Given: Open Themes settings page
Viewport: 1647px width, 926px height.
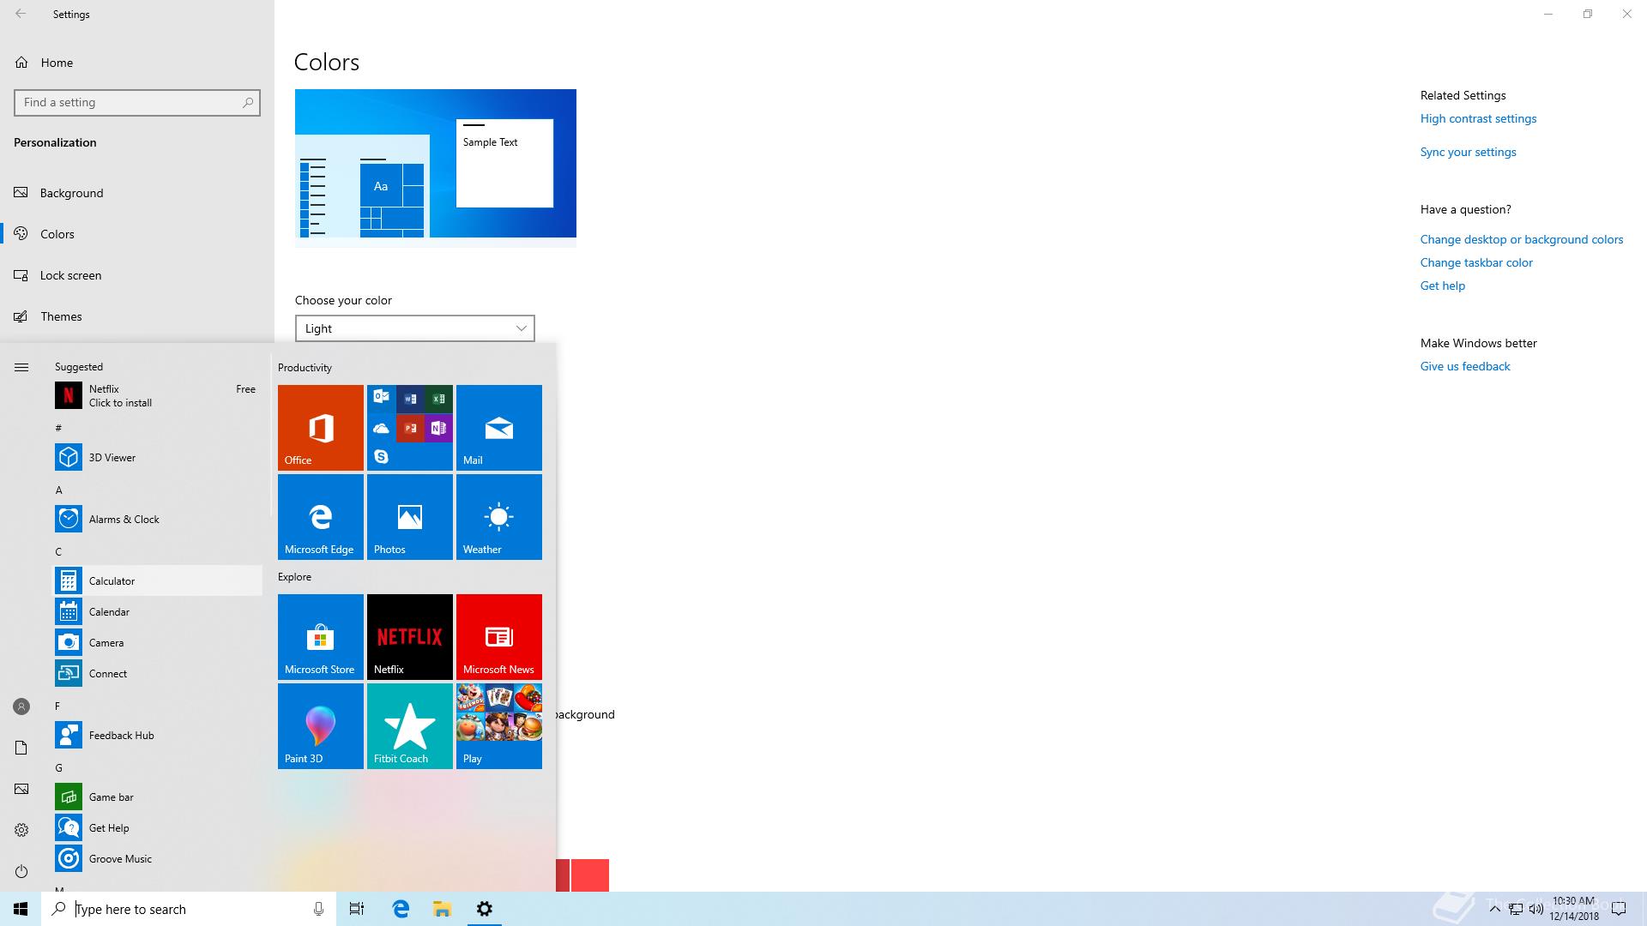Looking at the screenshot, I should click(x=137, y=316).
